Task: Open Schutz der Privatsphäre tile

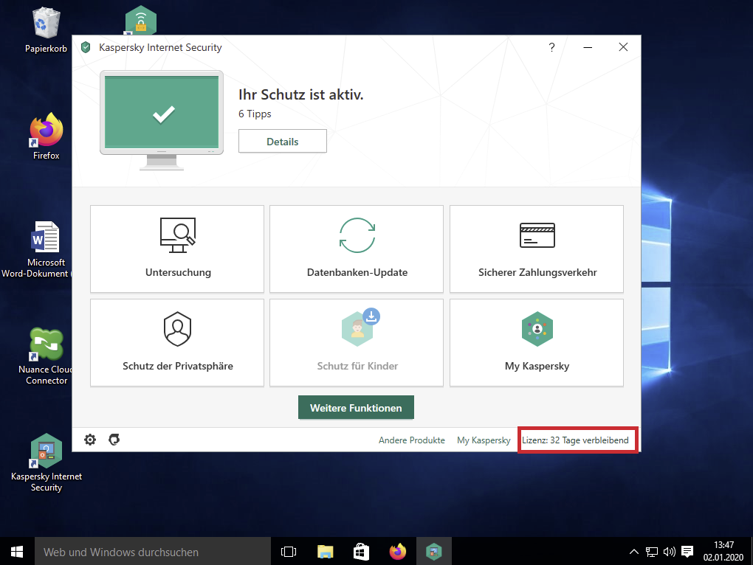Action: coord(176,342)
